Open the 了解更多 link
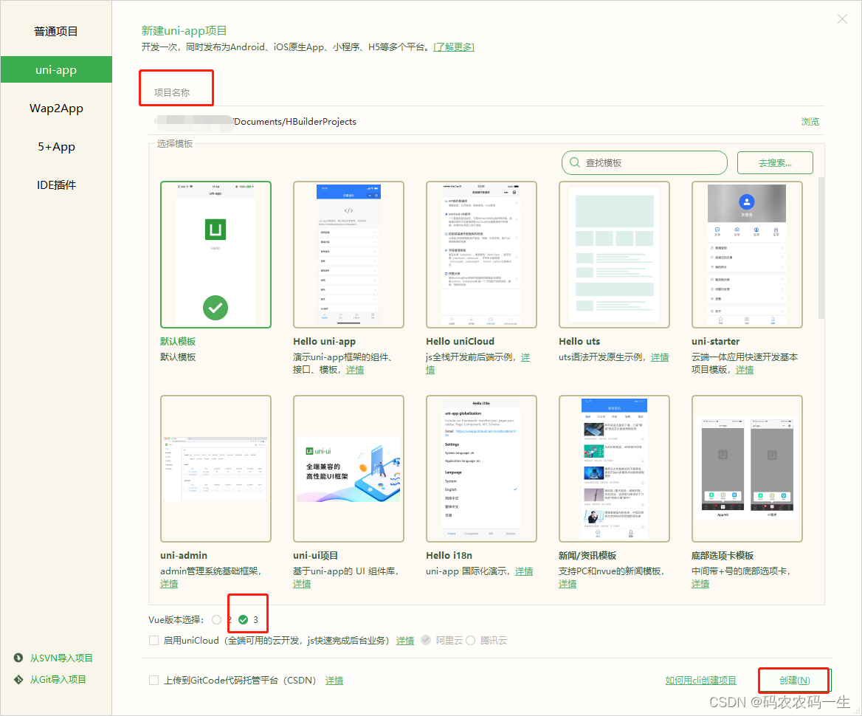Image resolution: width=862 pixels, height=716 pixels. [454, 47]
